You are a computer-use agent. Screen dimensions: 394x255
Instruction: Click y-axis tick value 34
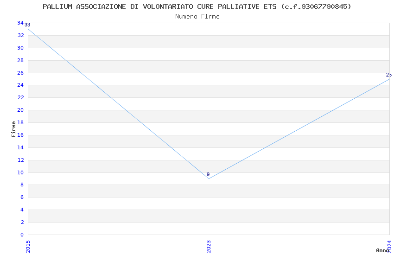(x=20, y=23)
